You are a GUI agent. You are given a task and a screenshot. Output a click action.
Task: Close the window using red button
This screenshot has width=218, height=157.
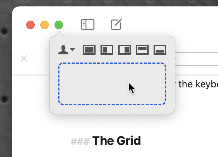tap(30, 25)
